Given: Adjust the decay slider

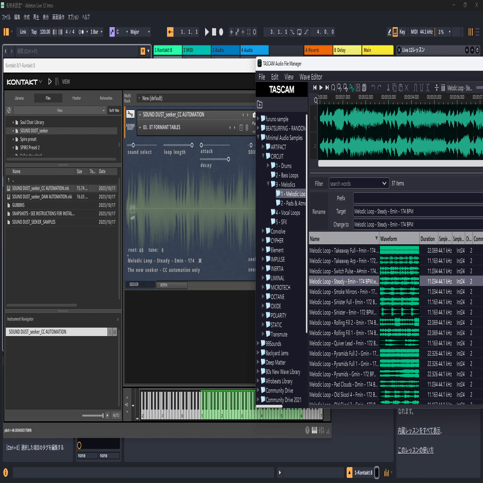Looking at the screenshot, I should coord(228,159).
